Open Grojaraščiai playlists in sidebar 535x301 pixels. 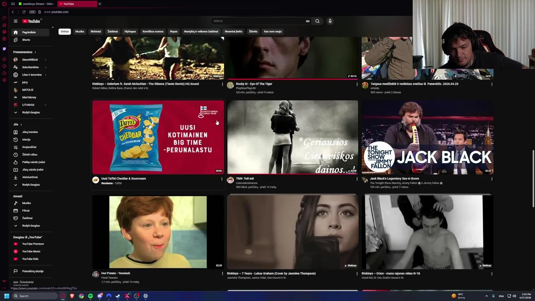tap(30, 147)
